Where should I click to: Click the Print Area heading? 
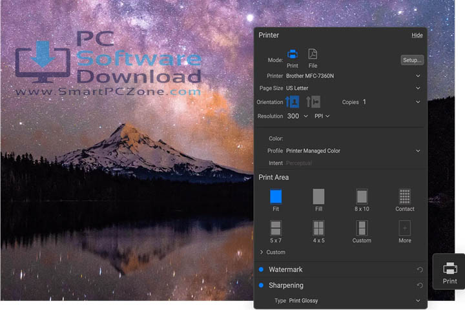[x=273, y=177]
